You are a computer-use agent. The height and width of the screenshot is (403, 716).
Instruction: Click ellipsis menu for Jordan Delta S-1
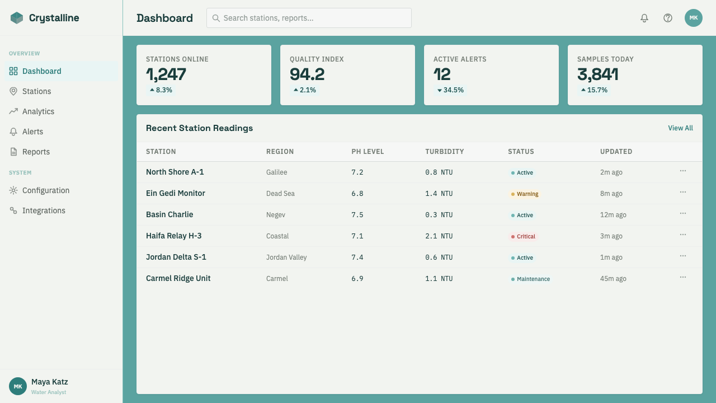click(x=683, y=256)
